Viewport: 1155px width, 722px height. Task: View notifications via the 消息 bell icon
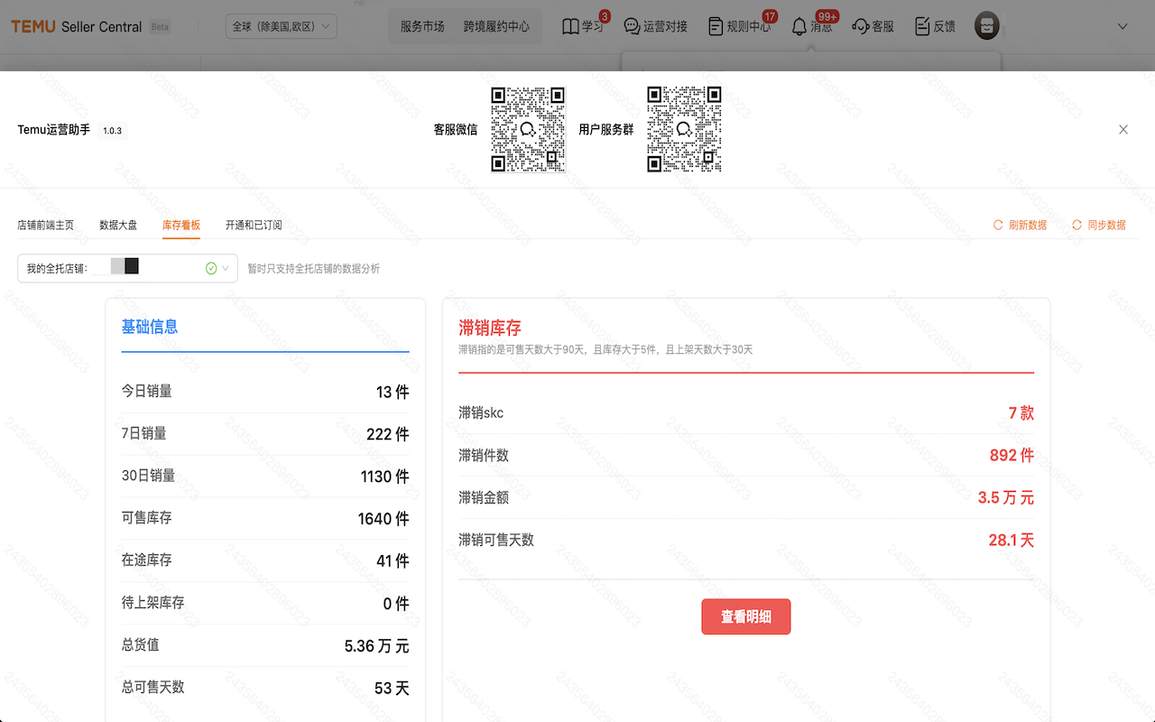pos(812,26)
